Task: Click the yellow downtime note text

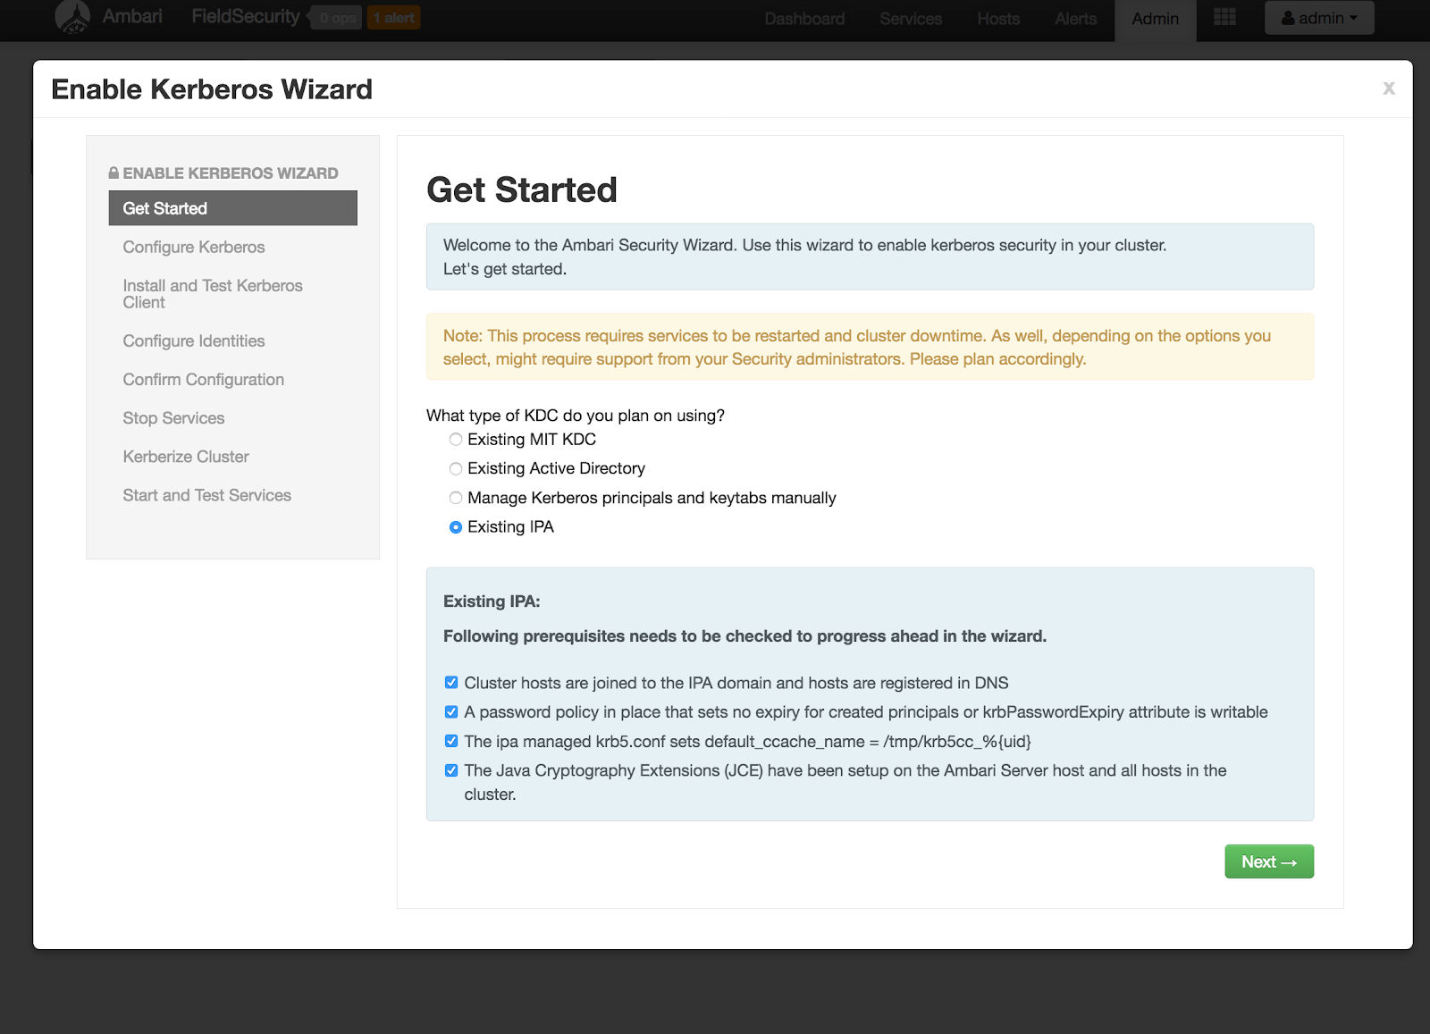Action: pyautogui.click(x=857, y=347)
